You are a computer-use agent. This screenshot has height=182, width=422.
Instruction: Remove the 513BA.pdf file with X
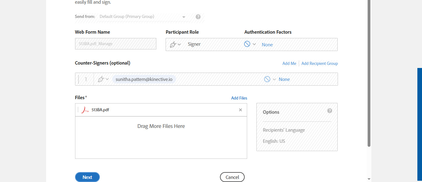240,110
